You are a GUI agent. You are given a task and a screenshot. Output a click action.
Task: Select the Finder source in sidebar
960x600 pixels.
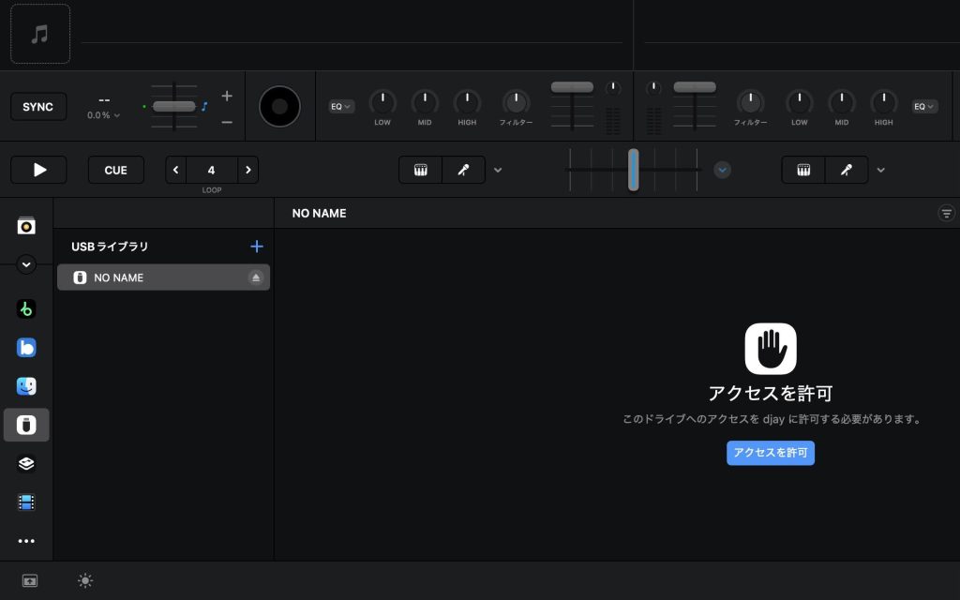[x=26, y=386]
